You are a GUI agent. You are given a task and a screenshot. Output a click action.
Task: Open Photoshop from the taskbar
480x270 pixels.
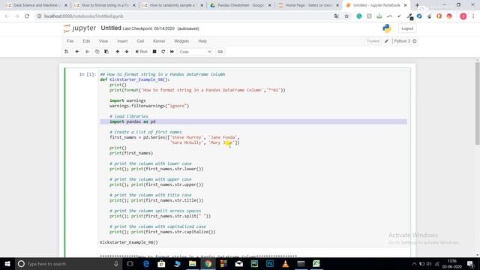click(x=270, y=263)
